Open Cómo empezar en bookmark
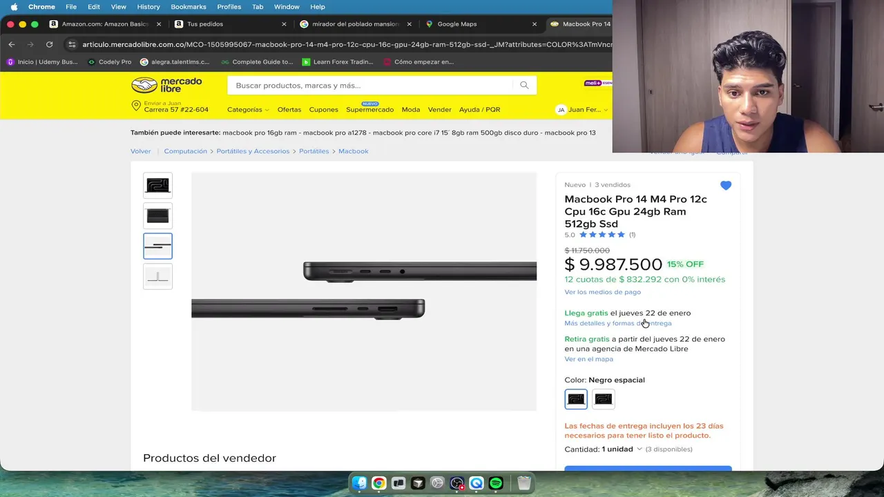Image resolution: width=884 pixels, height=497 pixels. [x=419, y=61]
